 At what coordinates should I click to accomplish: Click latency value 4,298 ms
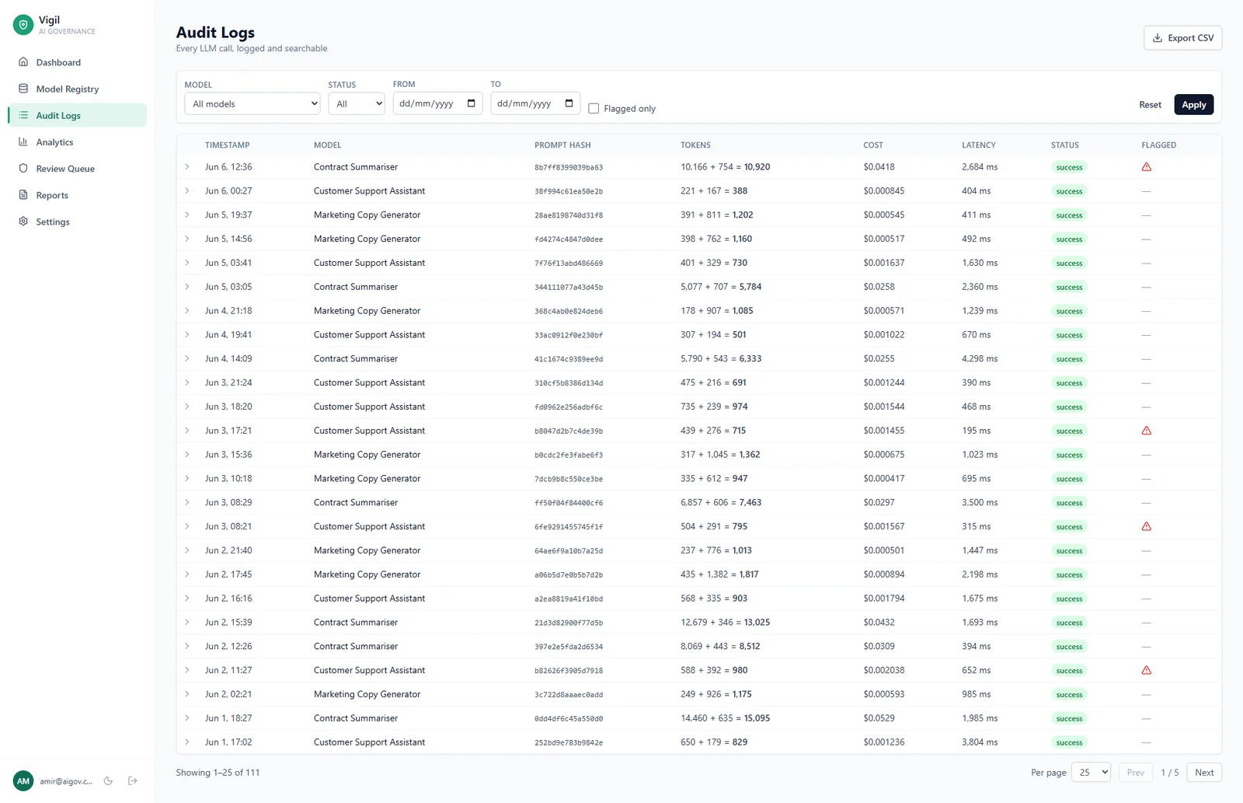coord(980,358)
